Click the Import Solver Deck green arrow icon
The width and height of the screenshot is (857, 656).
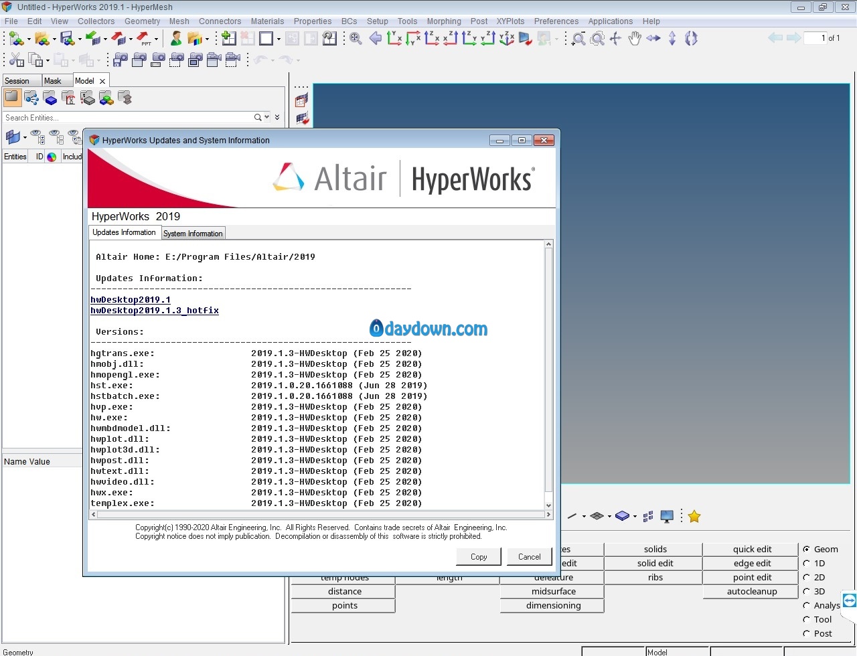[92, 38]
